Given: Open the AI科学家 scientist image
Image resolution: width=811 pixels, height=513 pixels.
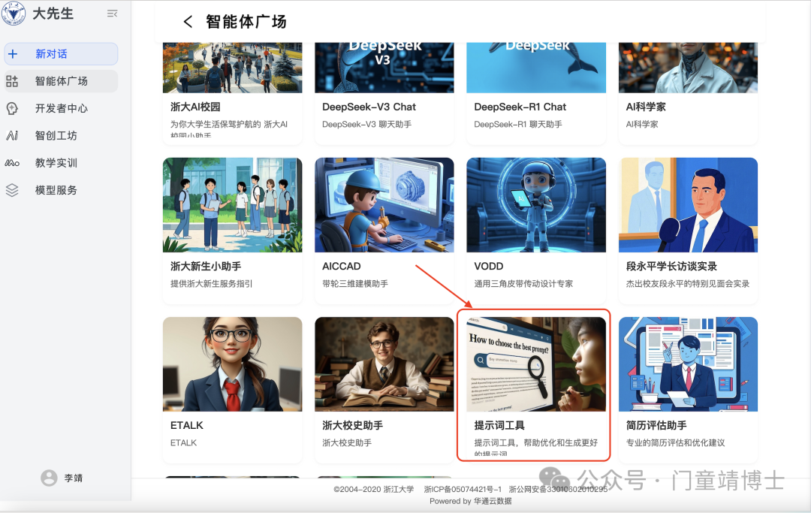Looking at the screenshot, I should (x=688, y=68).
